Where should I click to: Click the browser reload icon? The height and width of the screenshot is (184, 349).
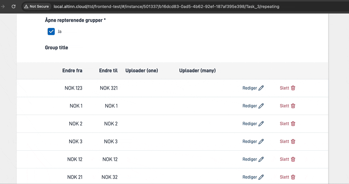pyautogui.click(x=13, y=7)
